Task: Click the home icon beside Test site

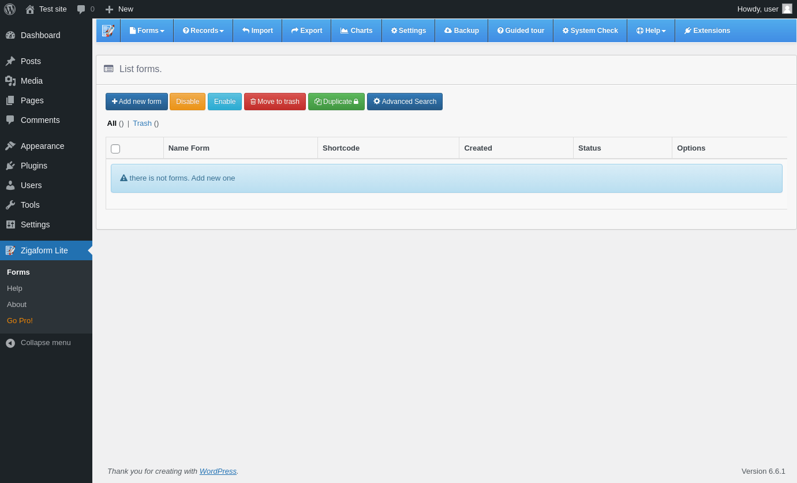Action: tap(30, 9)
